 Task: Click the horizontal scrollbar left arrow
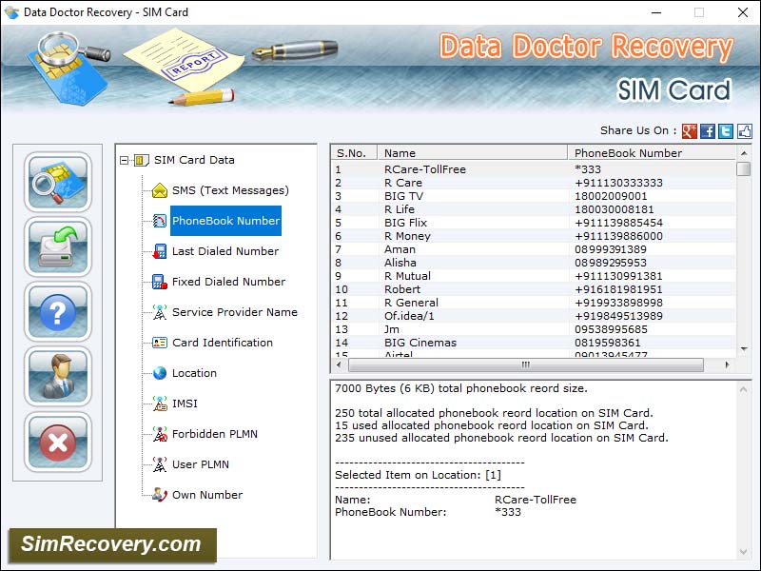(x=339, y=364)
